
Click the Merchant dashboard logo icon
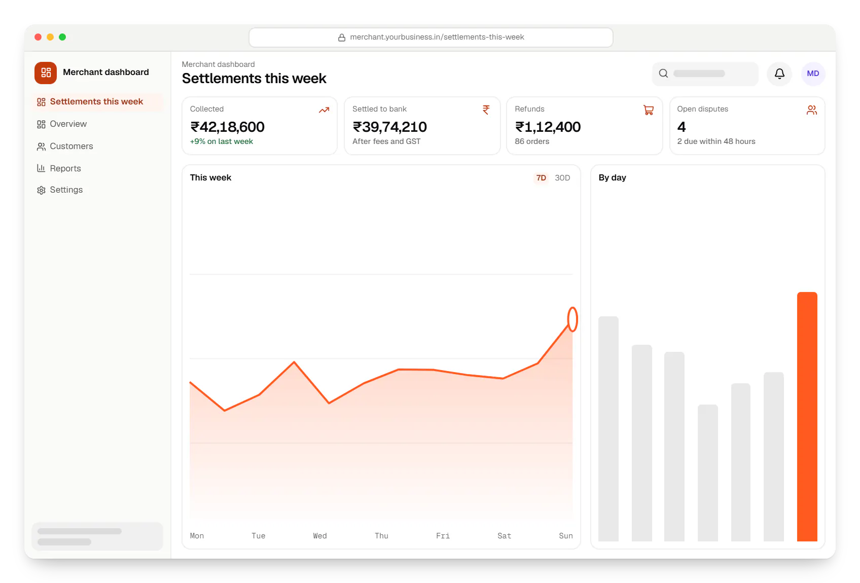[x=46, y=72]
